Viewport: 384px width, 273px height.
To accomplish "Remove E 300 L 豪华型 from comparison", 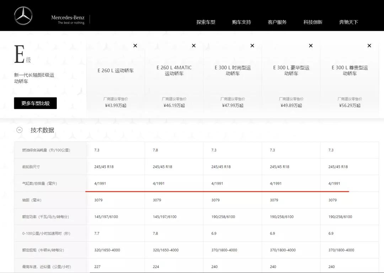I will click(311, 46).
